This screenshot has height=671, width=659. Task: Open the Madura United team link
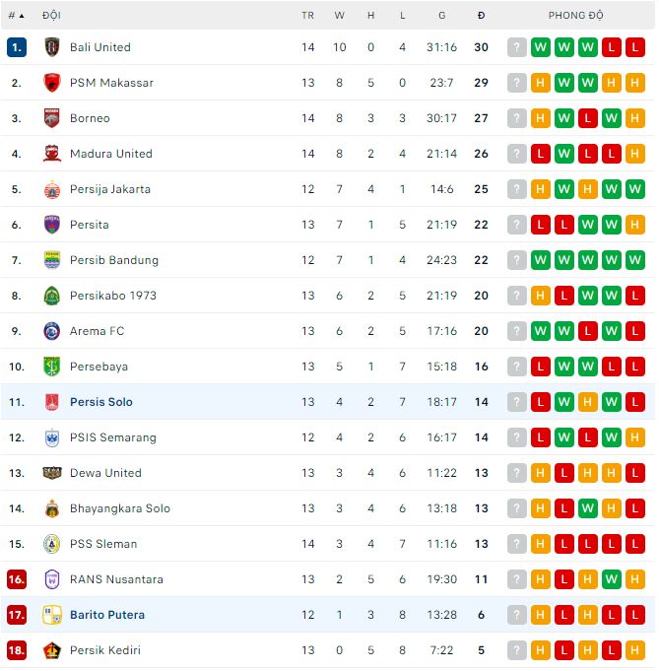coord(110,154)
